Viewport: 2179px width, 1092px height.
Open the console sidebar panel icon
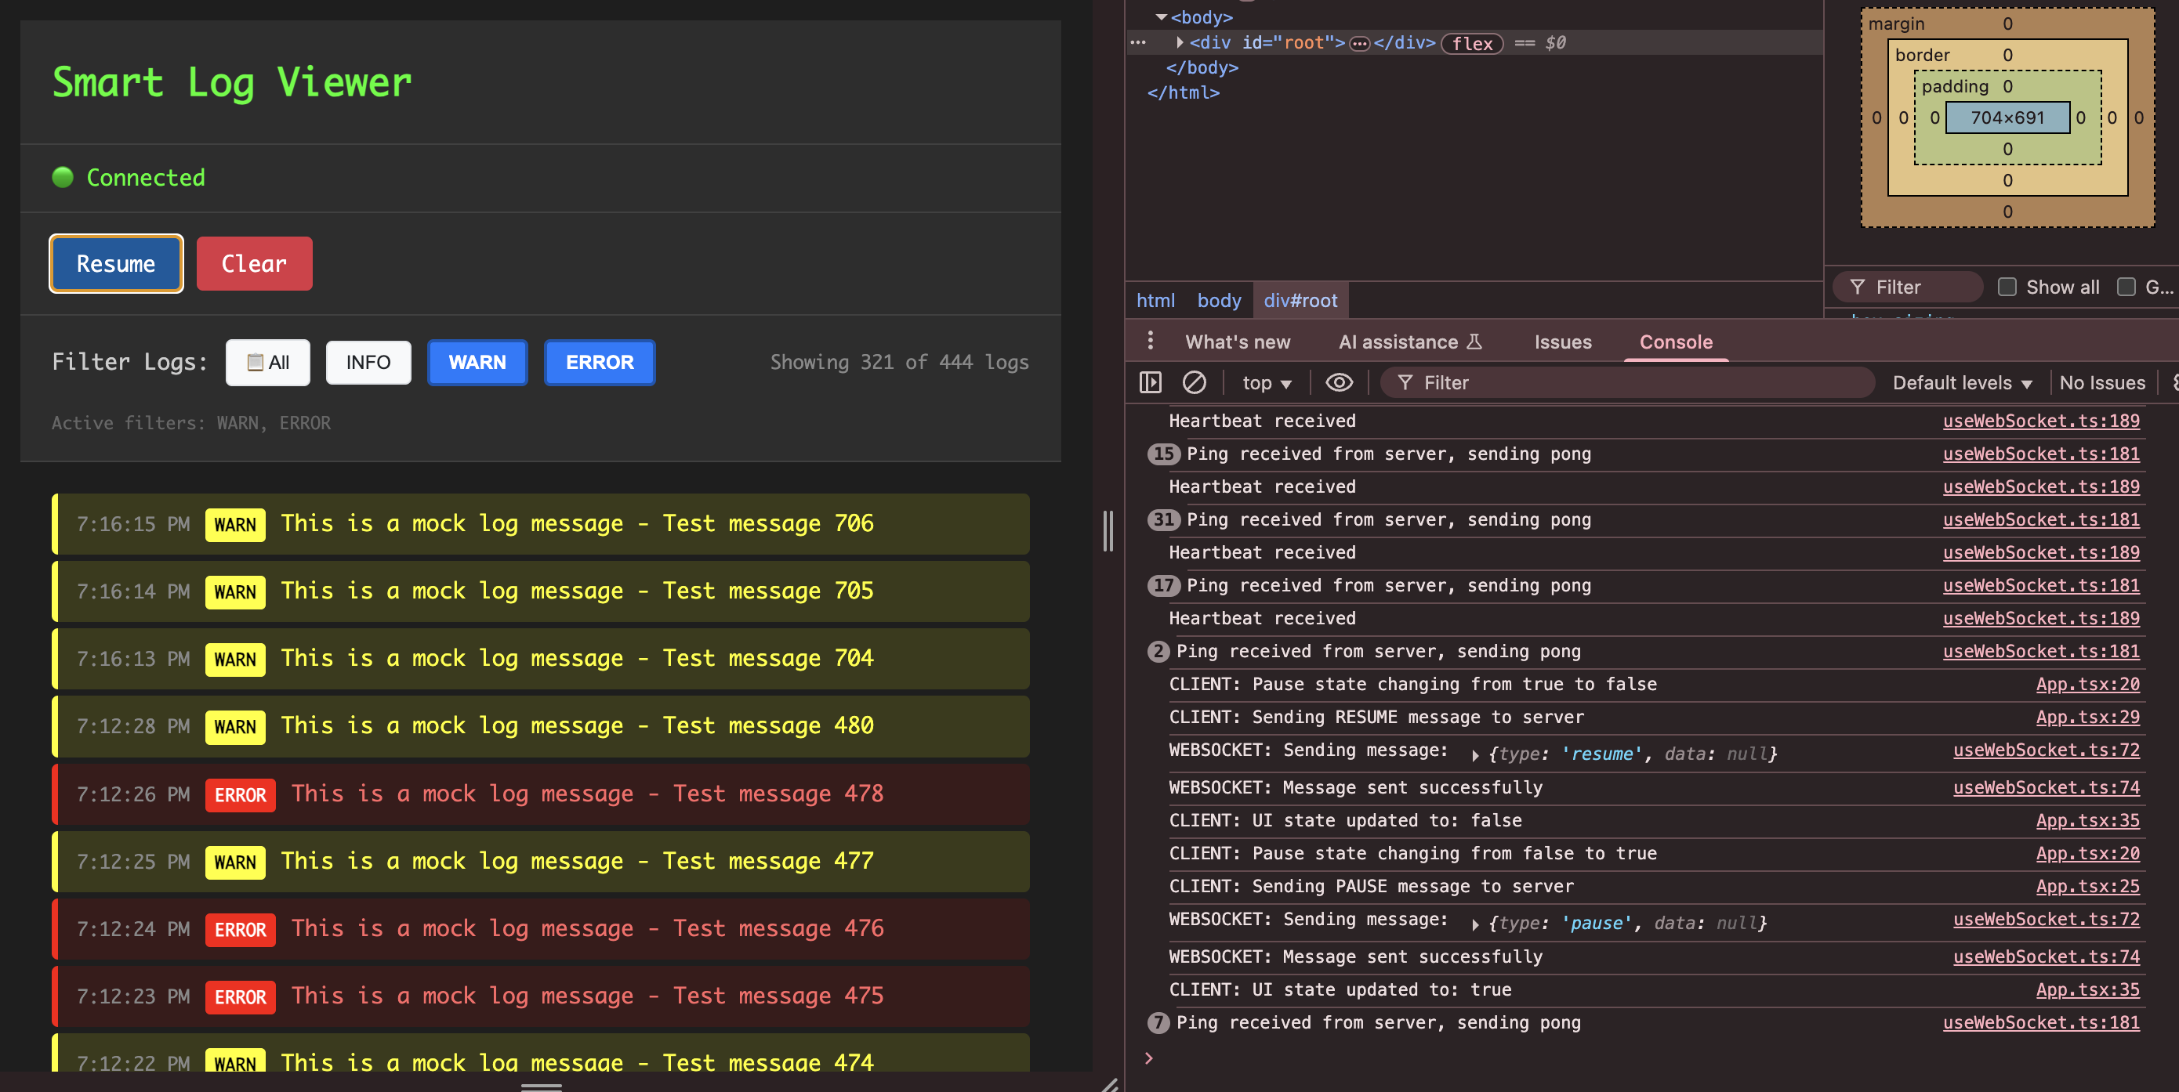pyautogui.click(x=1150, y=383)
